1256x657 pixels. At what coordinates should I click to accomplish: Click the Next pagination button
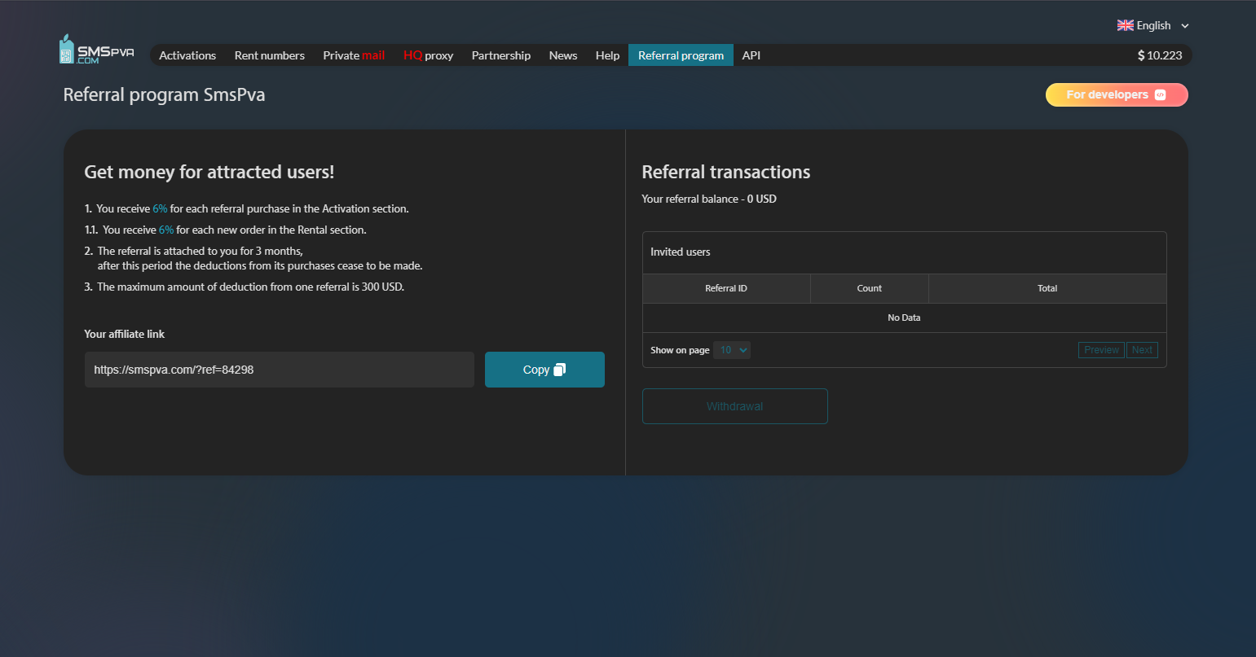[x=1142, y=350]
